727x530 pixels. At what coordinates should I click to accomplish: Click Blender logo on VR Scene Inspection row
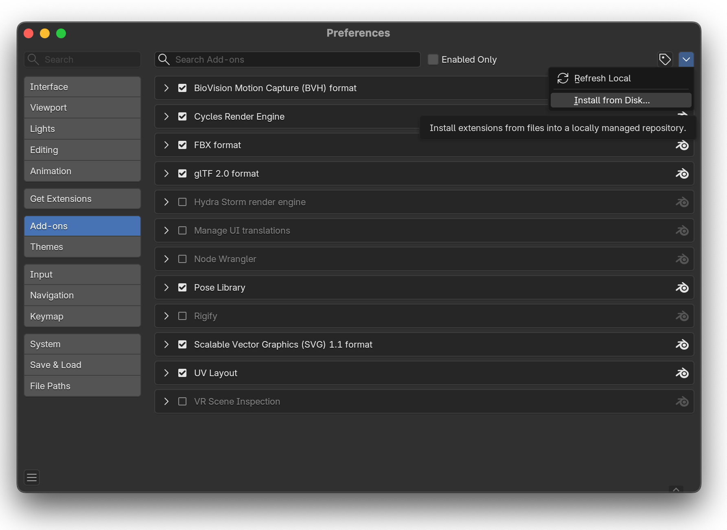click(682, 401)
